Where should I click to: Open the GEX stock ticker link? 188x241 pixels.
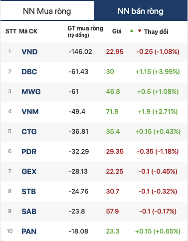[x=29, y=172]
